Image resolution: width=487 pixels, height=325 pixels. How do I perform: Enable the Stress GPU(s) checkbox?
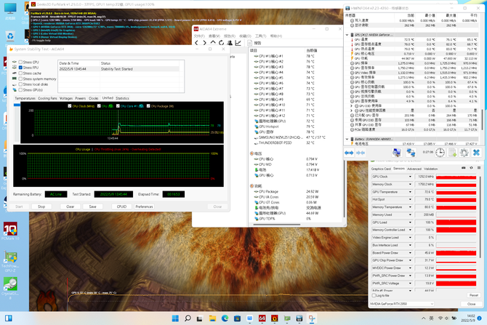(x=20, y=90)
